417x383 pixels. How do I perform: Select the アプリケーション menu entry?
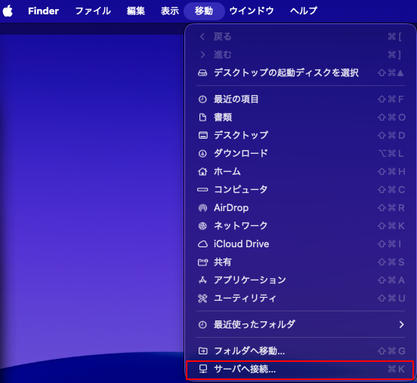pos(301,280)
